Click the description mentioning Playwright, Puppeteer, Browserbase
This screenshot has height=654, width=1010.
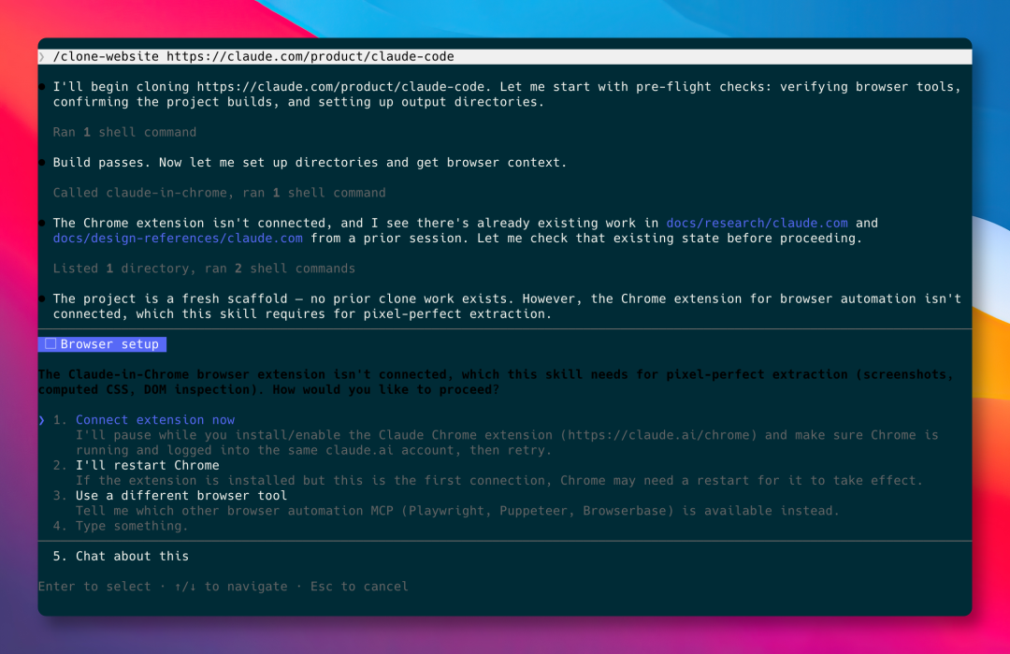457,511
